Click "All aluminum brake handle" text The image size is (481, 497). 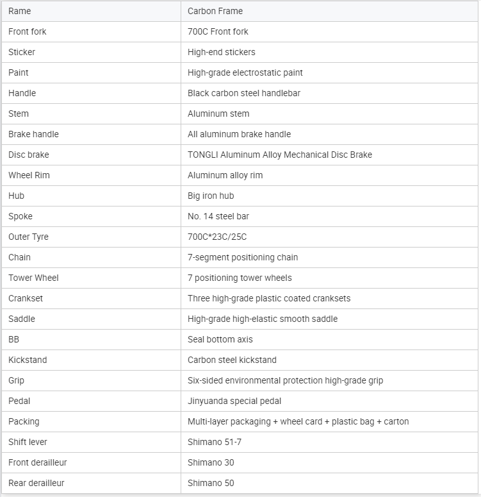[239, 134]
